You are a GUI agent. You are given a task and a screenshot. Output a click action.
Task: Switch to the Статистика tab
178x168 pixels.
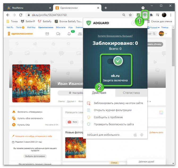click(x=131, y=93)
